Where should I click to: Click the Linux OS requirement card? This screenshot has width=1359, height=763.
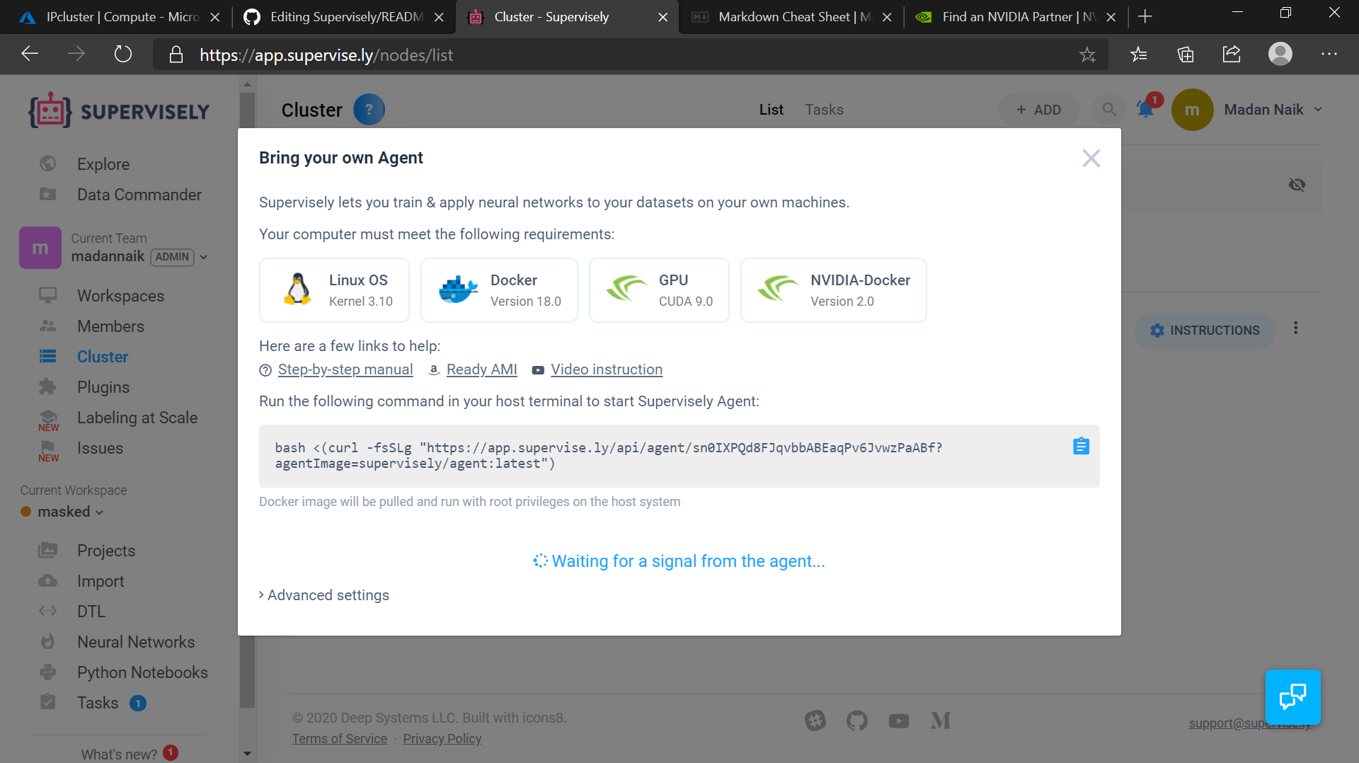(x=334, y=290)
